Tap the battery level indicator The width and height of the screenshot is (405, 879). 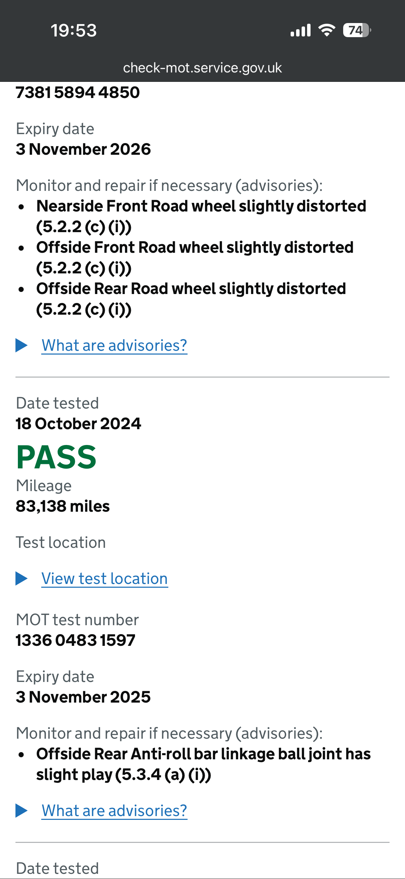pos(357,30)
